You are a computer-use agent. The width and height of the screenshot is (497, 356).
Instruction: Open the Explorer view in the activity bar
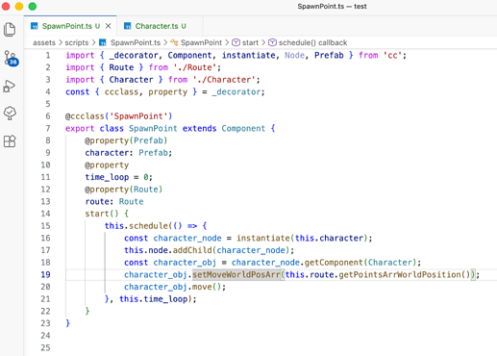coord(10,30)
